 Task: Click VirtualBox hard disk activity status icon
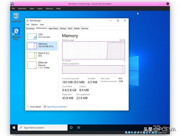click(x=126, y=133)
